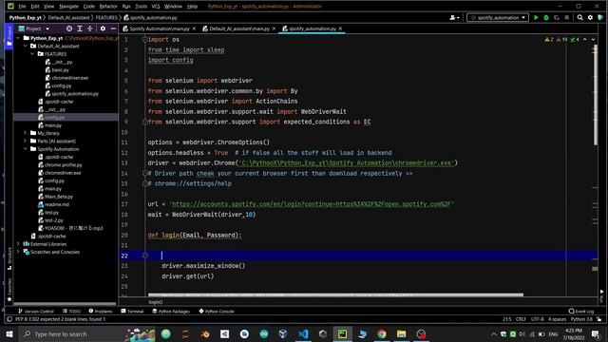Open the TODO tool window
Image resolution: width=608 pixels, height=342 pixels.
(72, 311)
